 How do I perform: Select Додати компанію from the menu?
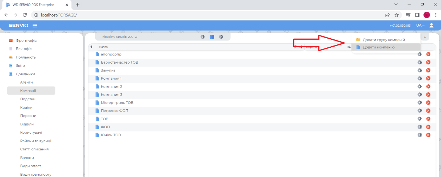[x=378, y=47]
